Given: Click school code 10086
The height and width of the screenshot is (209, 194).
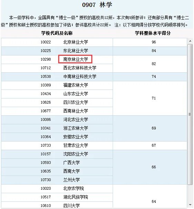Looking at the screenshot, I should [46, 119].
